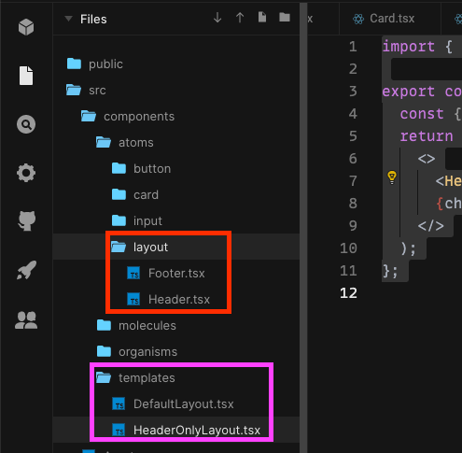The height and width of the screenshot is (453, 462).
Task: Collapse the src folder
Action: [x=86, y=91]
